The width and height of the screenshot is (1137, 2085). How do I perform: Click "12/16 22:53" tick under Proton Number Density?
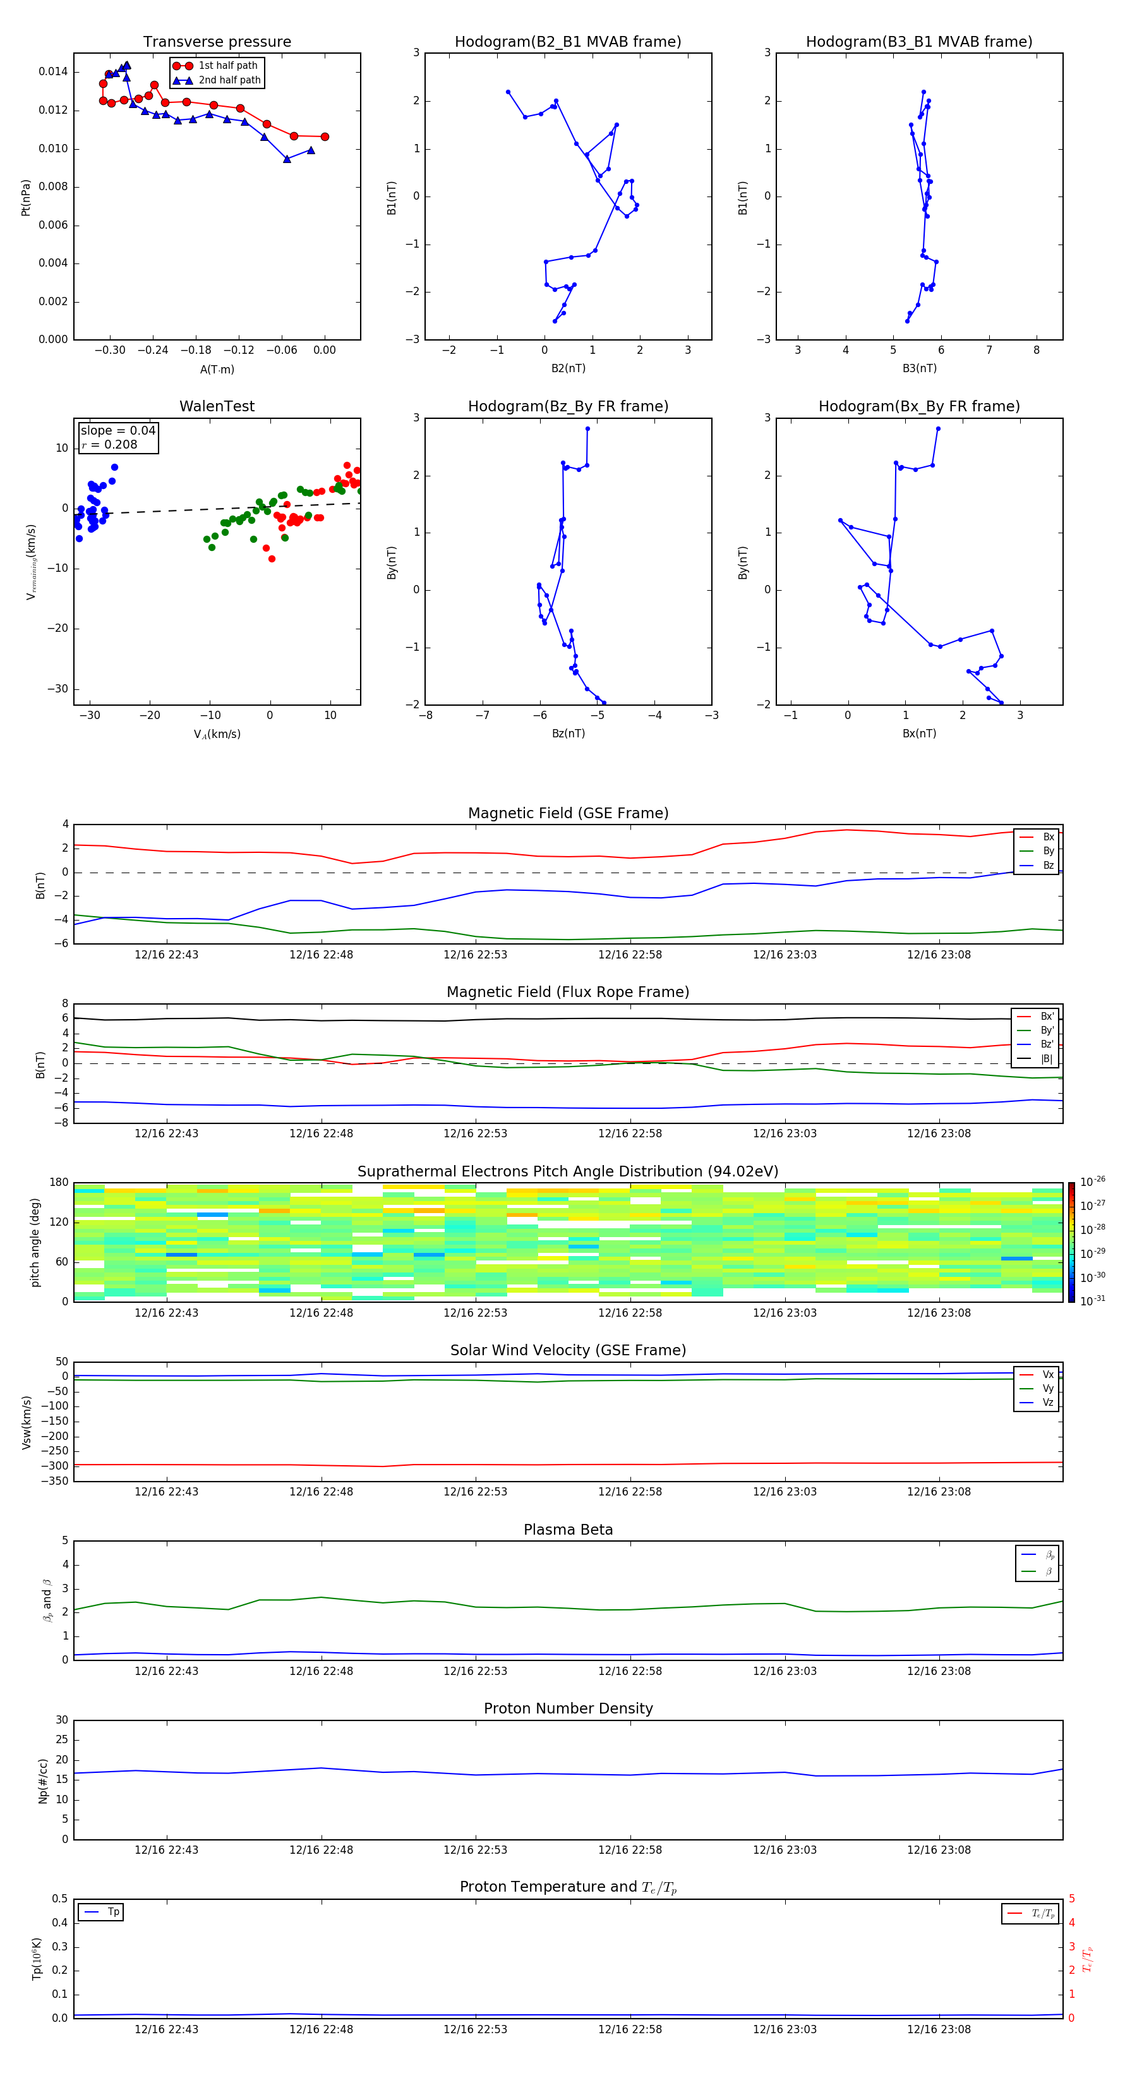475,1850
